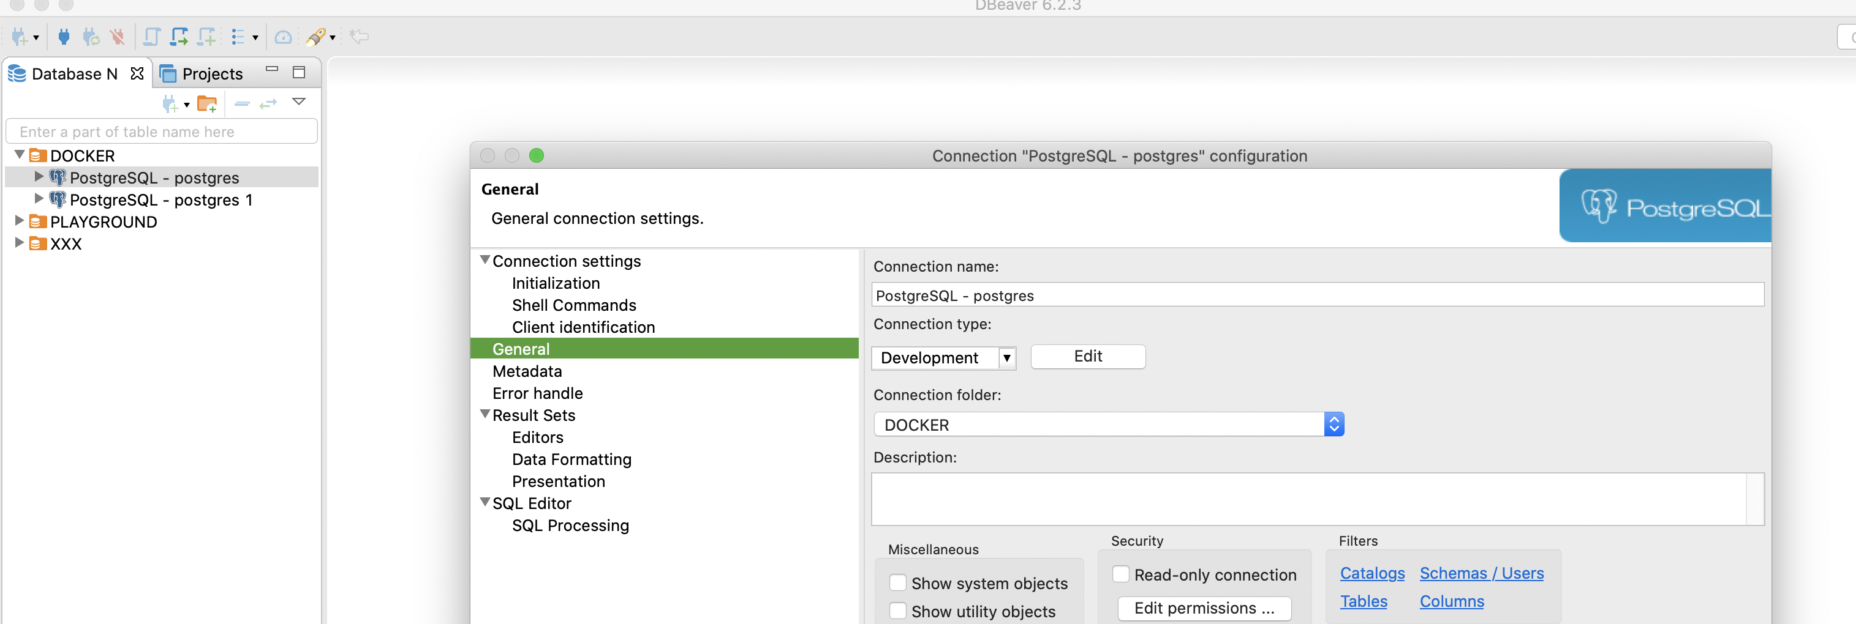Click the red Disconnect plug icon
Viewport: 1856px width, 624px height.
pos(117,36)
